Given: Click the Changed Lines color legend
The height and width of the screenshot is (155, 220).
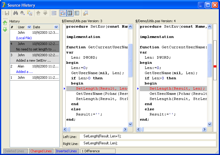Looking at the screenshot, I should coord(41,151).
